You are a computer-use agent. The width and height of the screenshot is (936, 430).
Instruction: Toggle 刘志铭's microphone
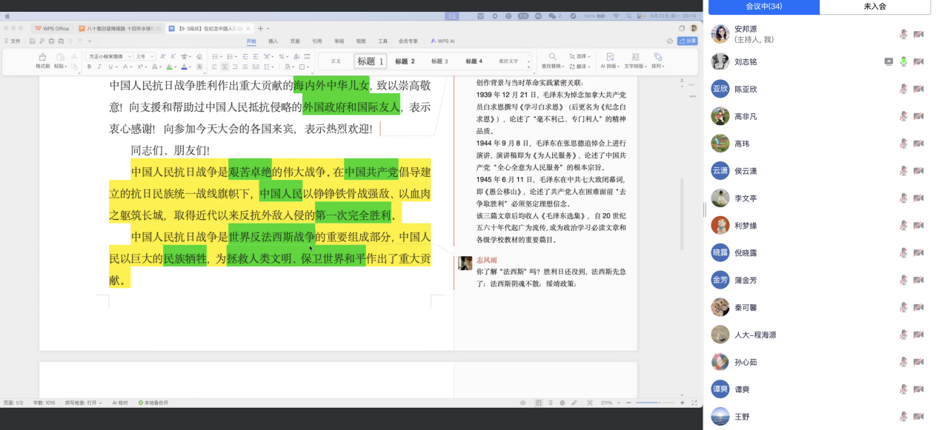point(903,61)
